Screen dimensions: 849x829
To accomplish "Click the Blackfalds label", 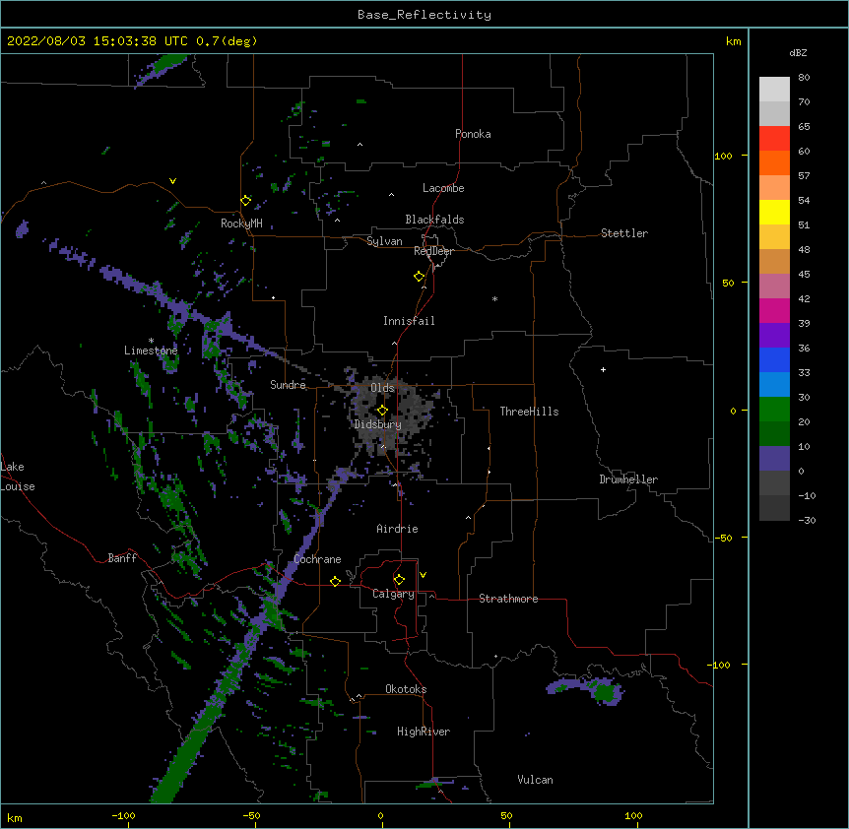I will pos(434,220).
